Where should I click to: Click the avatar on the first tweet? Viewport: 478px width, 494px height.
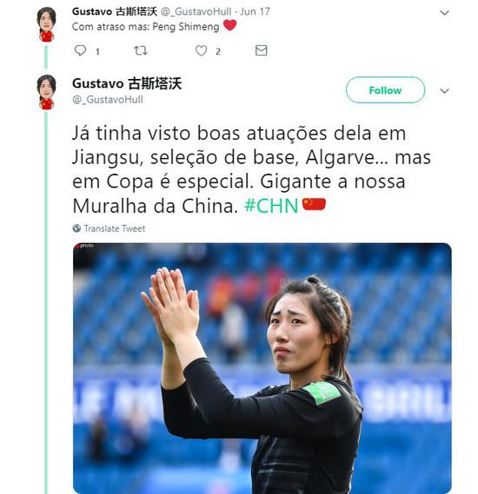(x=46, y=24)
